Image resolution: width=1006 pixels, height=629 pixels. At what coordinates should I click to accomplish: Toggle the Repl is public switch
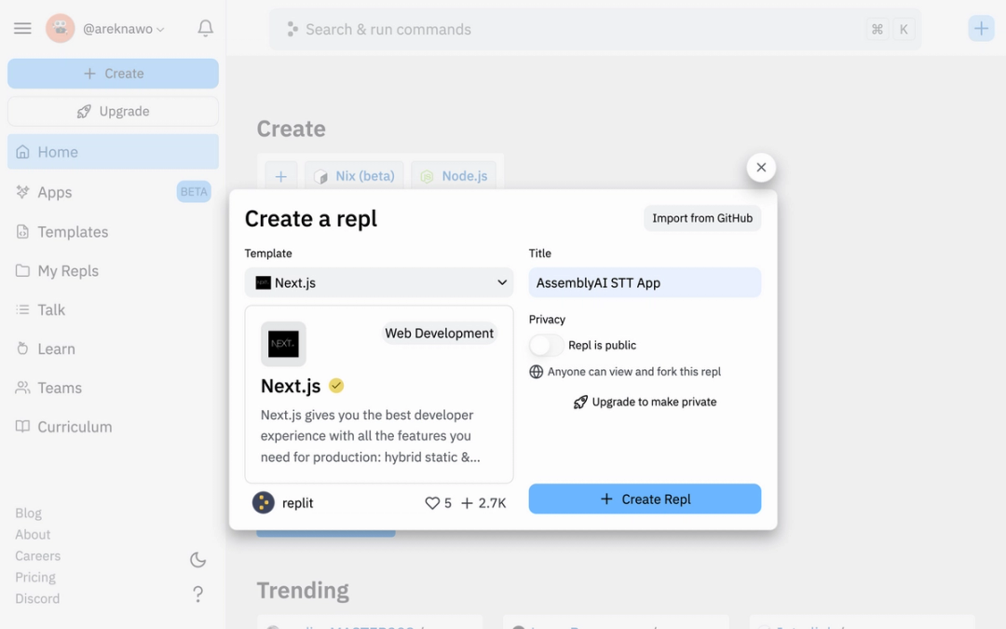tap(545, 345)
